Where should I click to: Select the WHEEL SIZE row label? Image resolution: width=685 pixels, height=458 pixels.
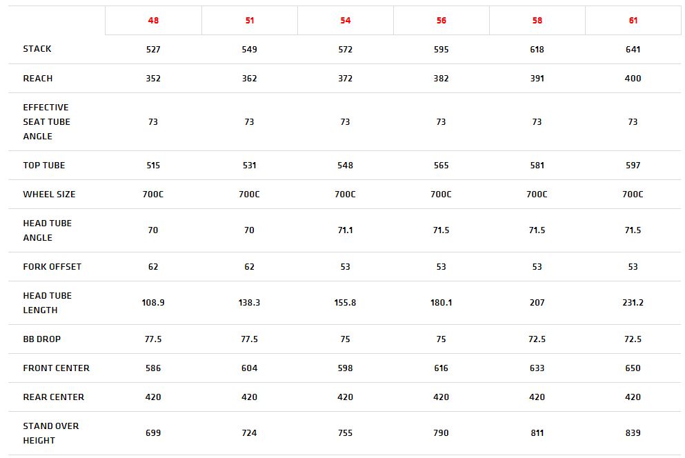tap(49, 195)
